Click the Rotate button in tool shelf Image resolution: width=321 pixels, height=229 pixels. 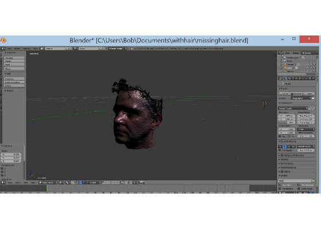click(x=14, y=61)
